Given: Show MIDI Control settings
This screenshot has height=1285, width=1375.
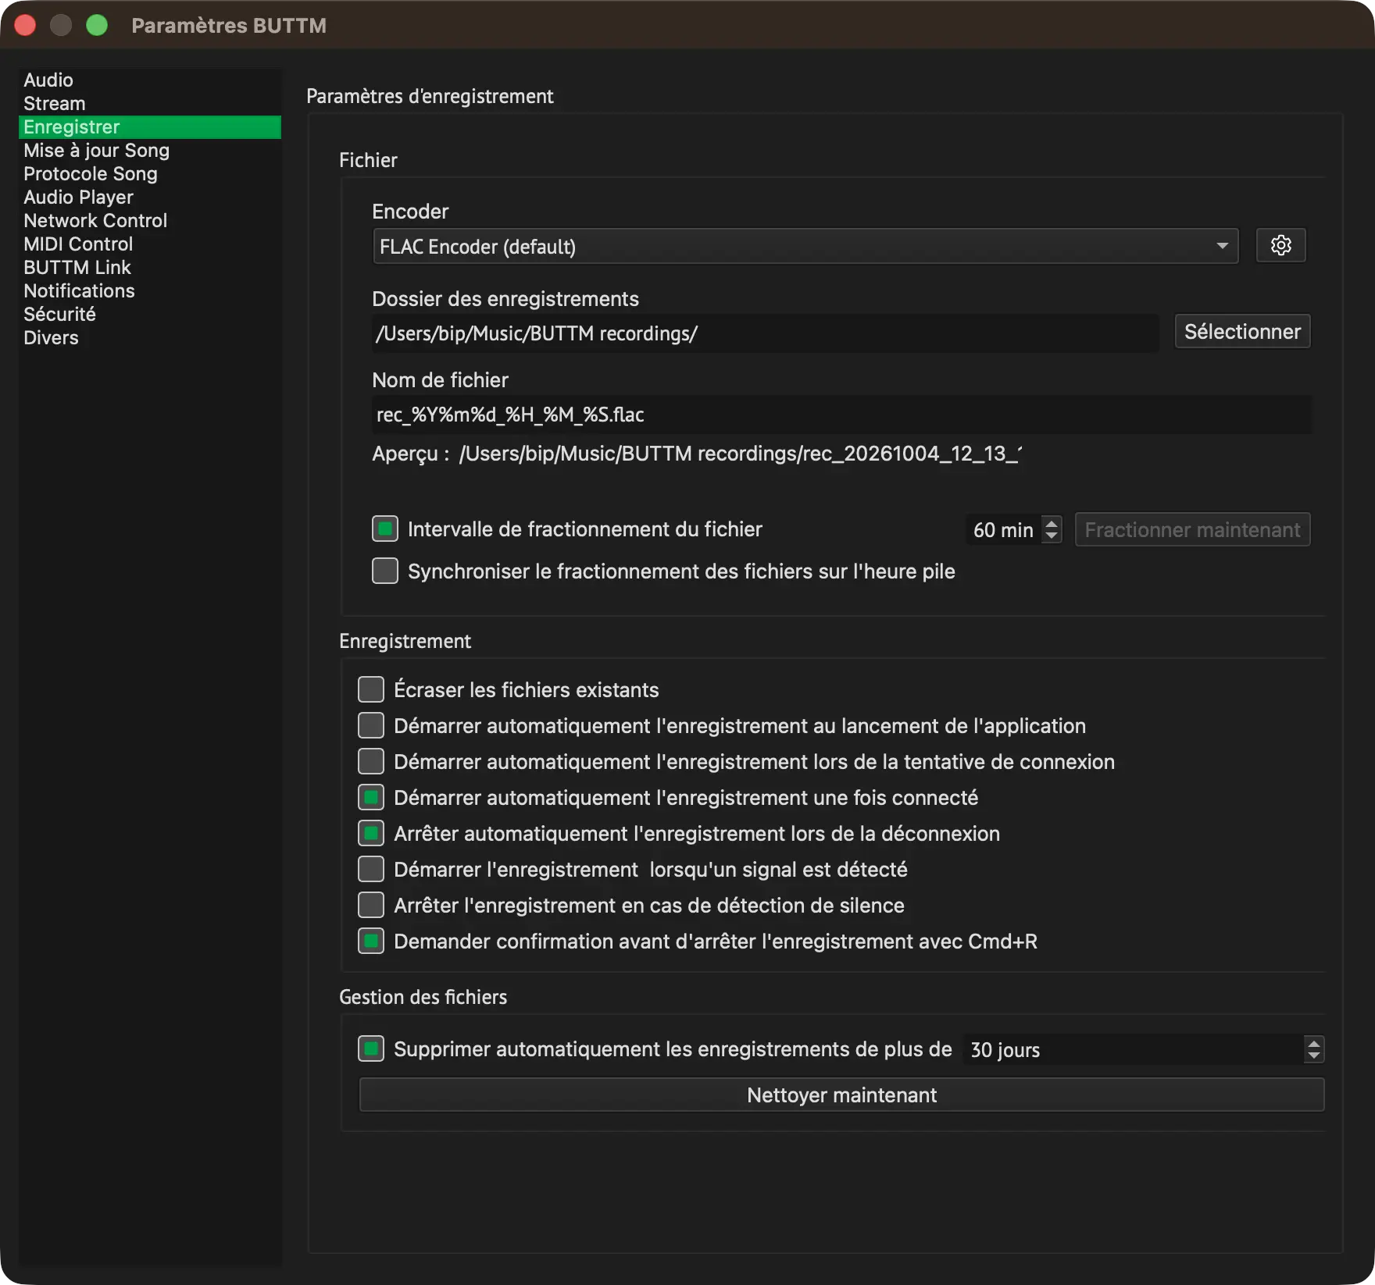Looking at the screenshot, I should pos(149,244).
